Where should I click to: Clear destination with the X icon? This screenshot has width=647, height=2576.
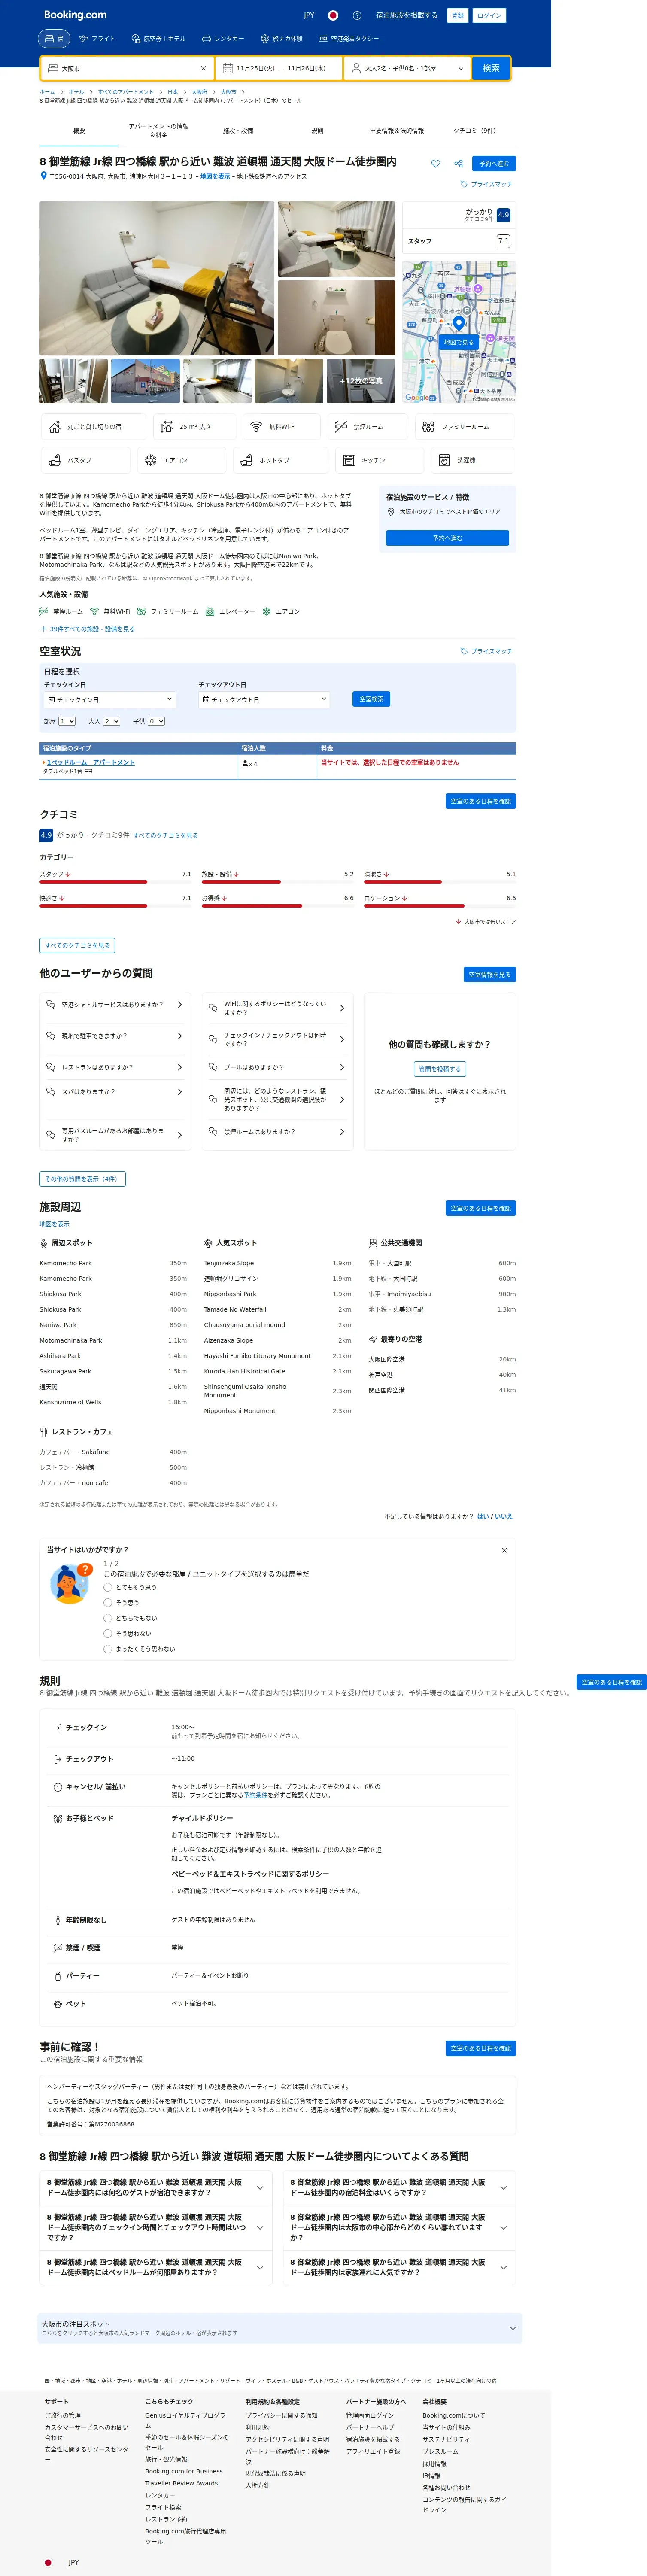tap(203, 68)
